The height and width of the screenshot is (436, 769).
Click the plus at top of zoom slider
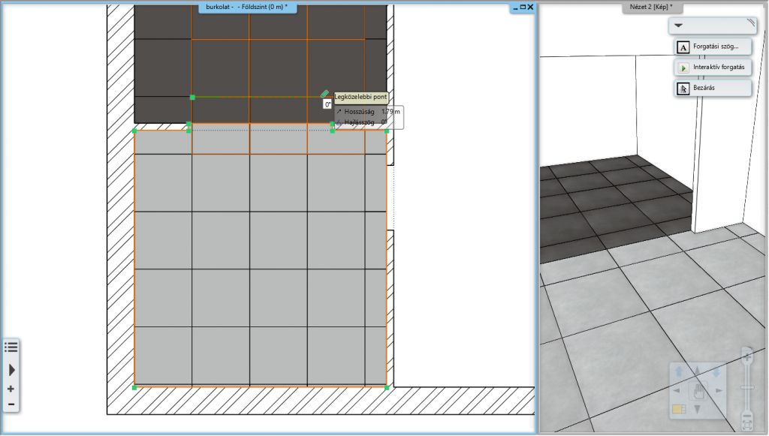[747, 356]
